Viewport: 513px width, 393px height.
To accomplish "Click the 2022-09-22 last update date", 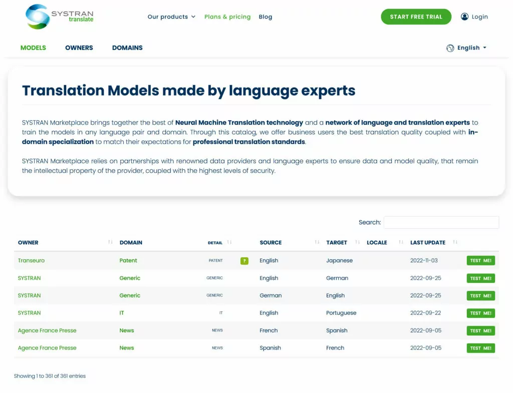I will pos(425,313).
